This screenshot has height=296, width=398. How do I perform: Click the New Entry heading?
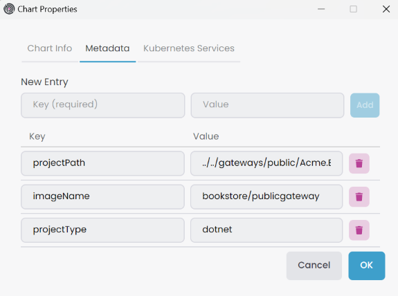(x=44, y=82)
